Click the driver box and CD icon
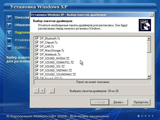 (x=145, y=25)
